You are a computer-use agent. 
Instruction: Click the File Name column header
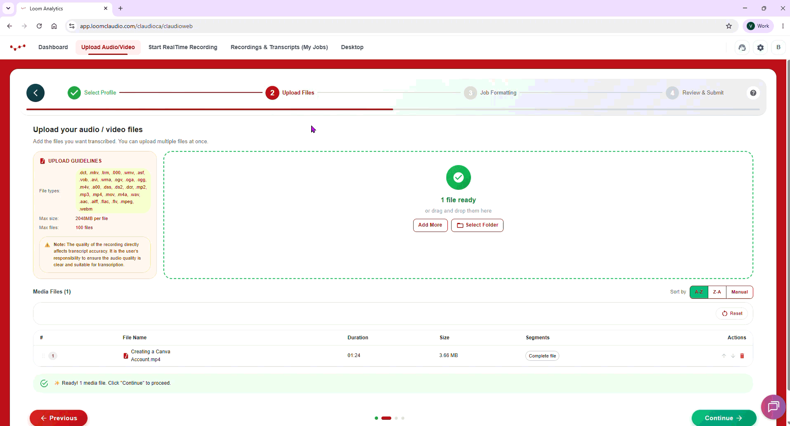[x=135, y=338]
